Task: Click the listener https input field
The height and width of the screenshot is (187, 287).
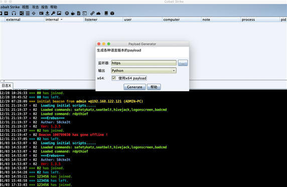Action: pyautogui.click(x=143, y=63)
